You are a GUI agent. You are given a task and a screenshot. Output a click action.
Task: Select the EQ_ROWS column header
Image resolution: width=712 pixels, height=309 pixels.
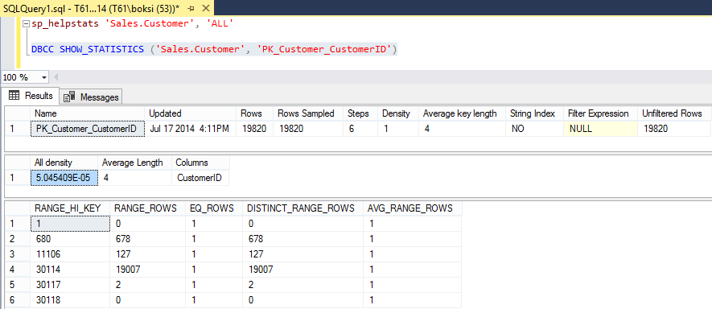(214, 208)
